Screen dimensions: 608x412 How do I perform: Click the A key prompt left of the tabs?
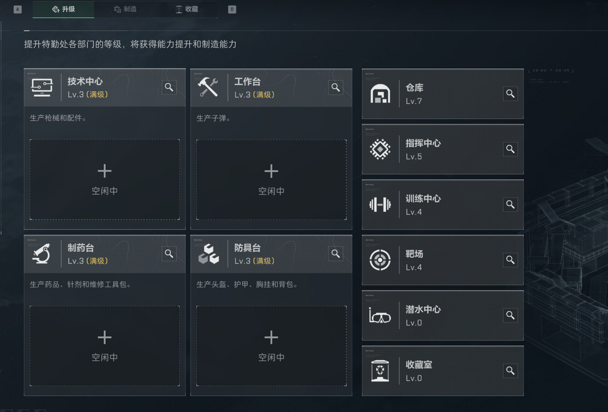(x=17, y=10)
